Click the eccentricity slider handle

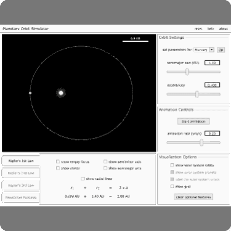pyautogui.click(x=197, y=94)
